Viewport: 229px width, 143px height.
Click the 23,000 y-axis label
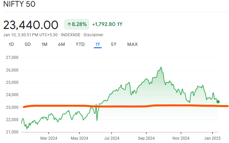[x=12, y=107]
